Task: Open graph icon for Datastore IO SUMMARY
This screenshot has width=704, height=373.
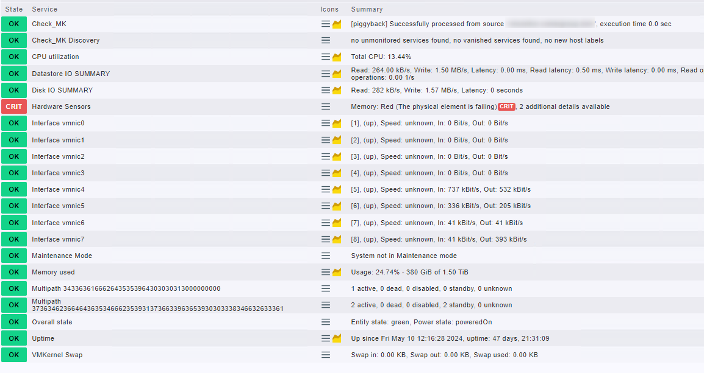Action: (337, 74)
